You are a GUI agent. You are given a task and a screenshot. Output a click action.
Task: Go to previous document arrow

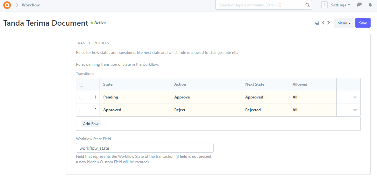click(x=324, y=23)
